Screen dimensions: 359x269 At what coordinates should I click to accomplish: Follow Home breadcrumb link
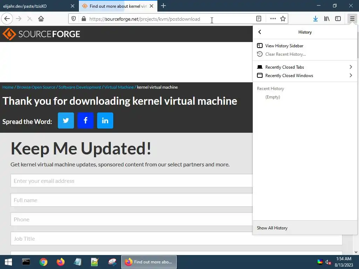click(x=8, y=87)
